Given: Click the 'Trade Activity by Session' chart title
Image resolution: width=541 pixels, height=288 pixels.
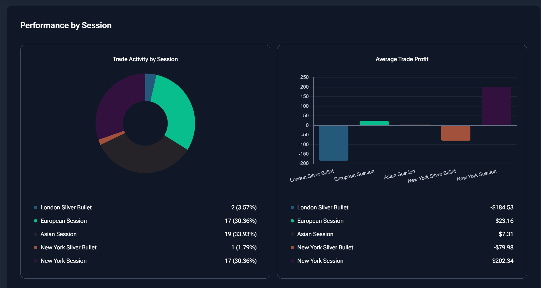Looking at the screenshot, I should pos(145,59).
